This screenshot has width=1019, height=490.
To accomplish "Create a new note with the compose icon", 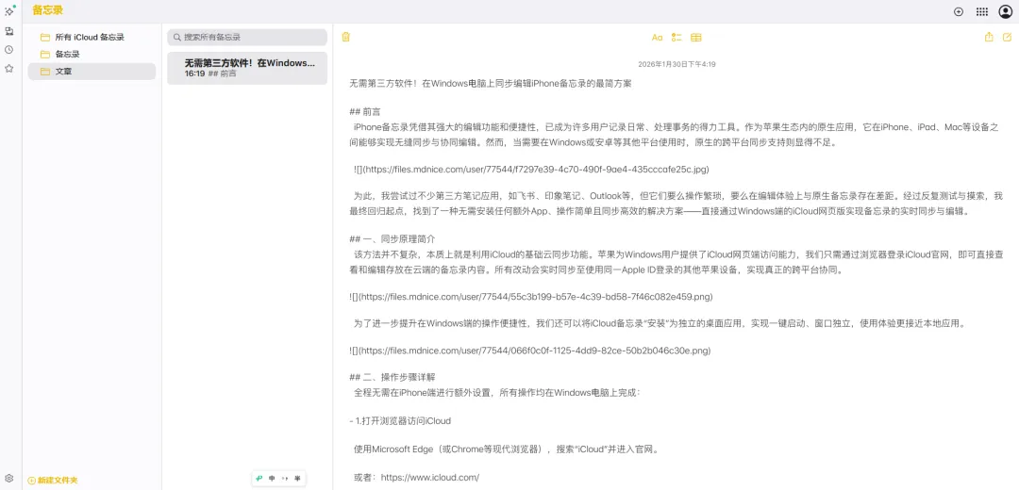I will (1008, 37).
